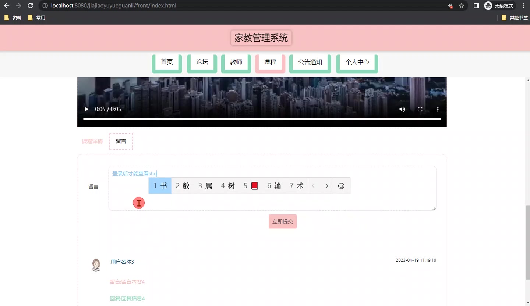
Task: Open the 常用 bookmark folder
Action: 36,18
